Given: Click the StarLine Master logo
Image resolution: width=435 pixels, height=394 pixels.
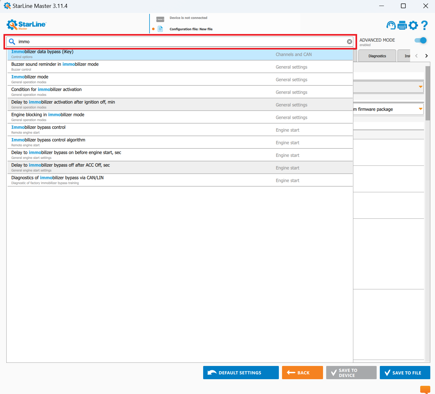Looking at the screenshot, I should coord(26,25).
